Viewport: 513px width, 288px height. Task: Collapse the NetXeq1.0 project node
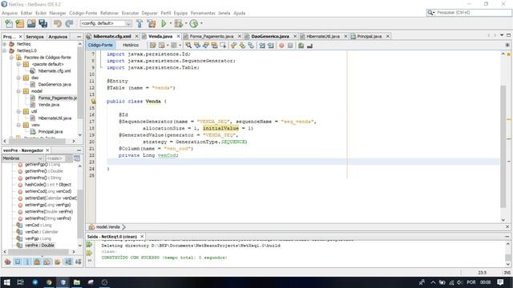[5, 50]
